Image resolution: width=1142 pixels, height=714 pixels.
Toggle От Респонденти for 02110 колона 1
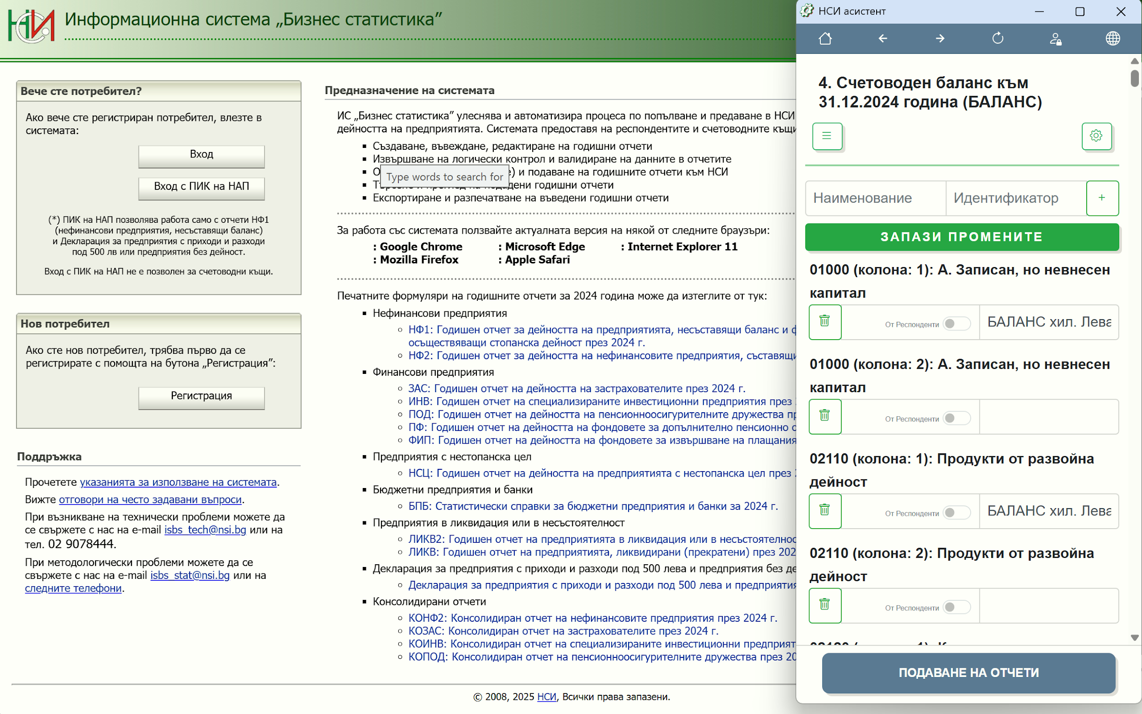[956, 512]
